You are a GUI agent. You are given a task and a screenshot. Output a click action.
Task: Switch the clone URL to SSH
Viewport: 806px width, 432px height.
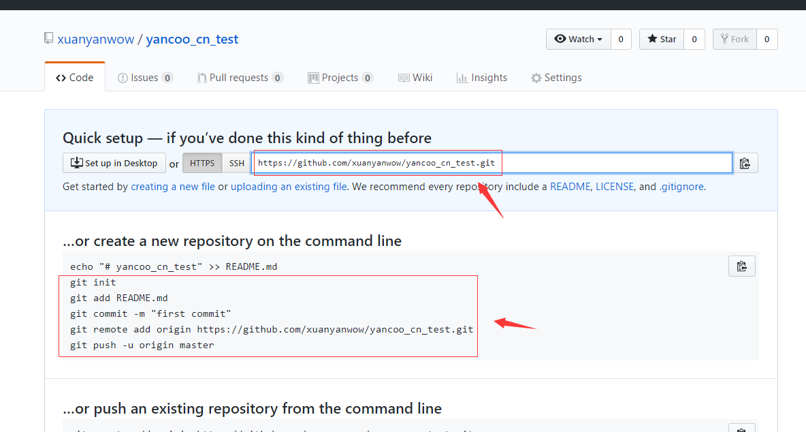click(236, 163)
